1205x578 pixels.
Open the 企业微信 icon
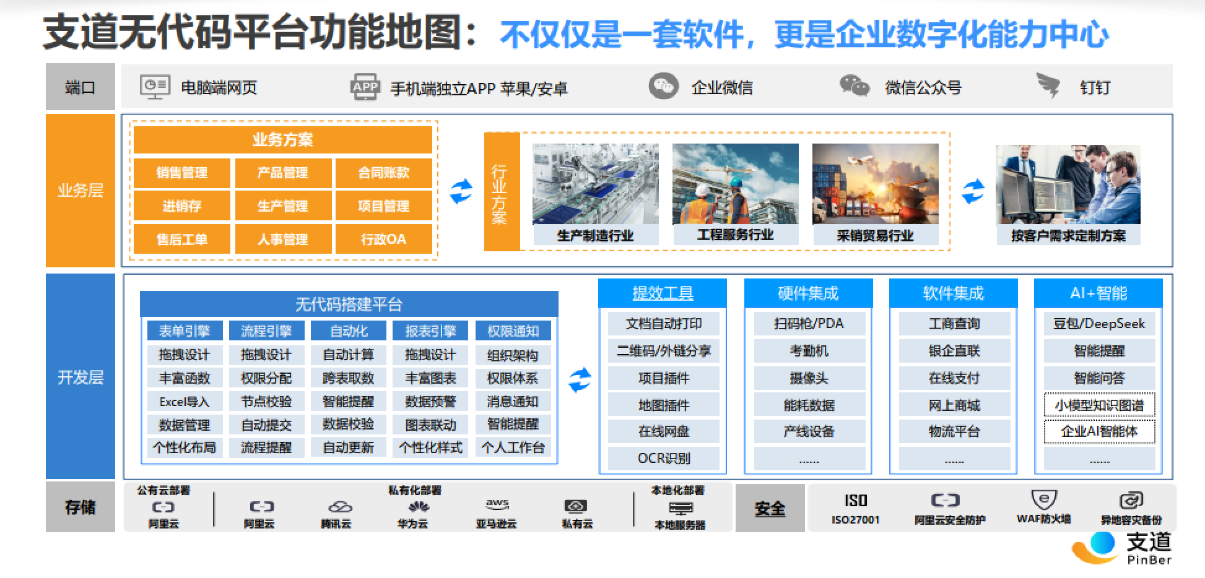(x=664, y=87)
